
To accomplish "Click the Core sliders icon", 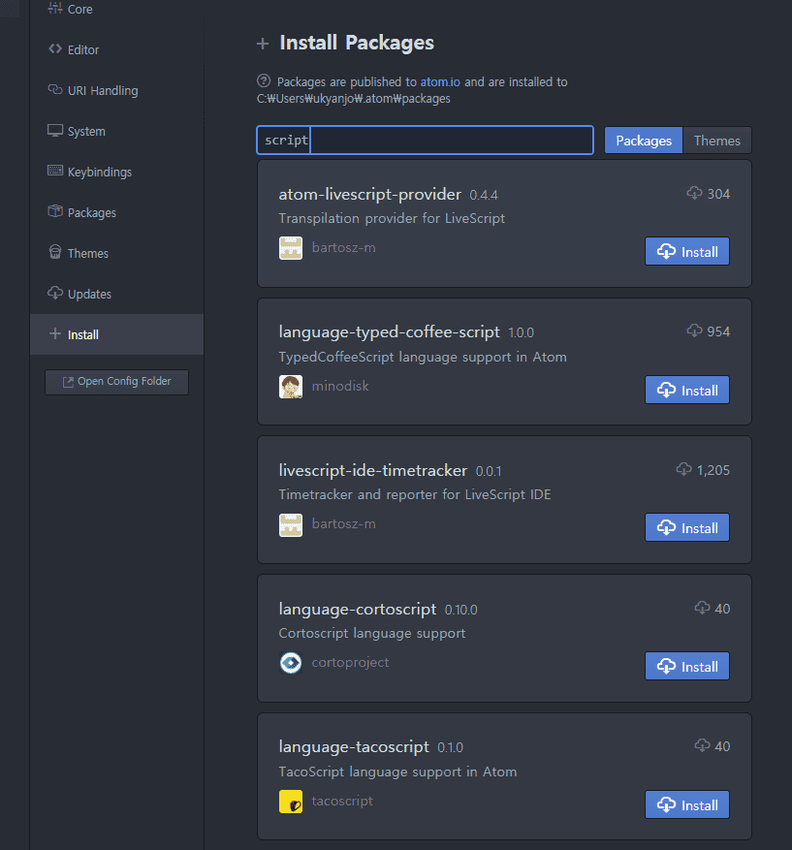I will (x=54, y=8).
